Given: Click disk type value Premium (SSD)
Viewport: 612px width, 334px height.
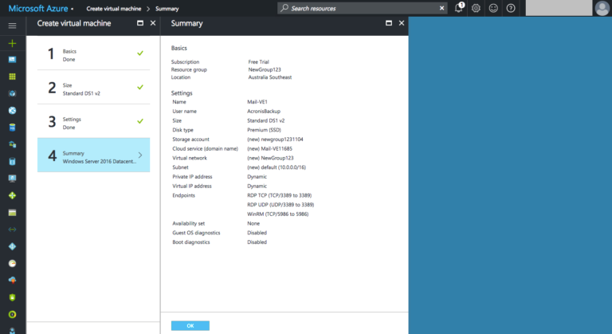Looking at the screenshot, I should [x=265, y=130].
